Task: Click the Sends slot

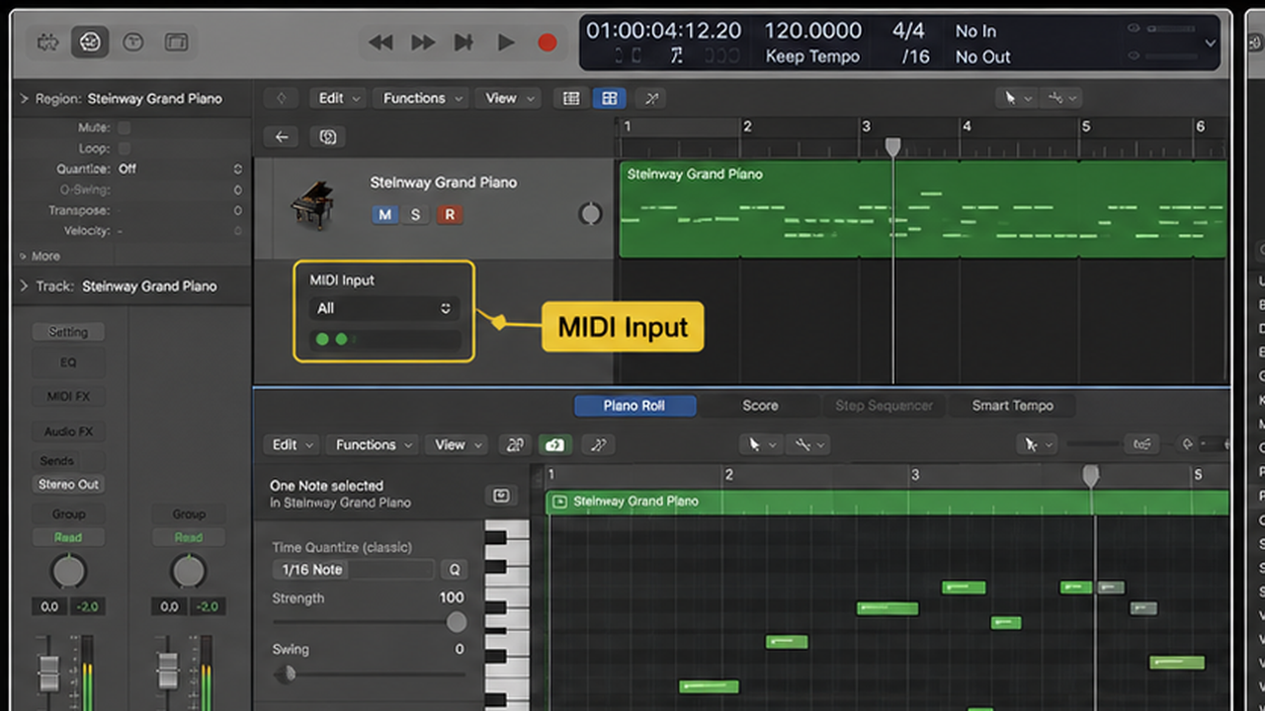Action: [x=57, y=461]
